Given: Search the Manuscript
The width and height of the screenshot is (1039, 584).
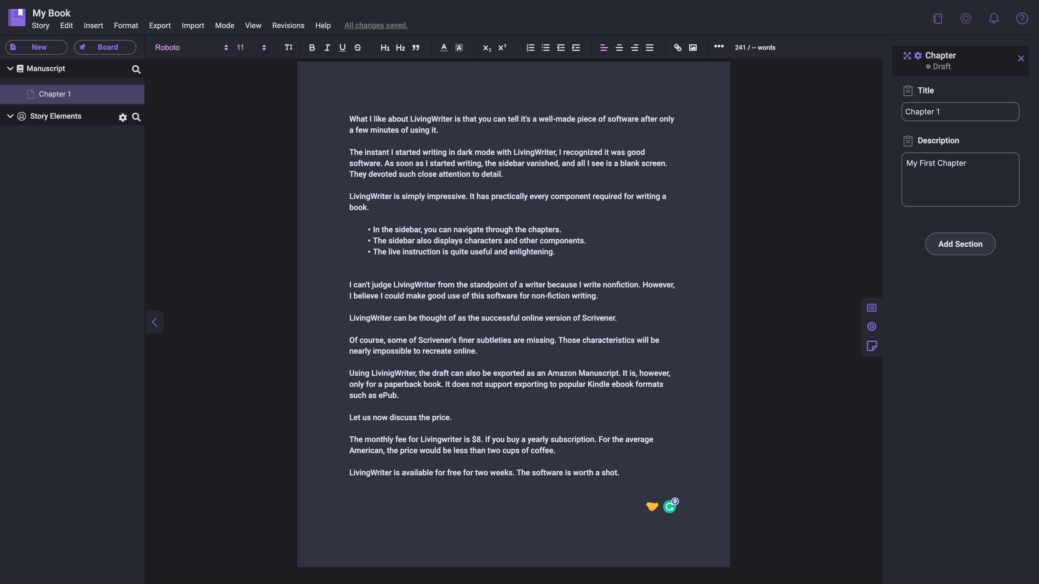Looking at the screenshot, I should [136, 69].
